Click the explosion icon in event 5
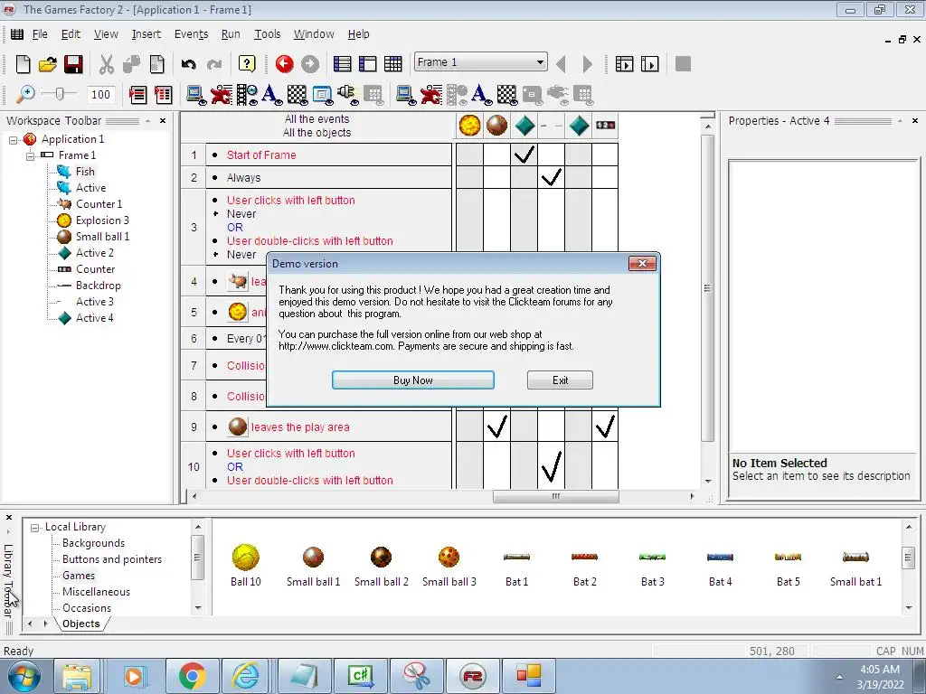926x694 pixels. coord(238,312)
